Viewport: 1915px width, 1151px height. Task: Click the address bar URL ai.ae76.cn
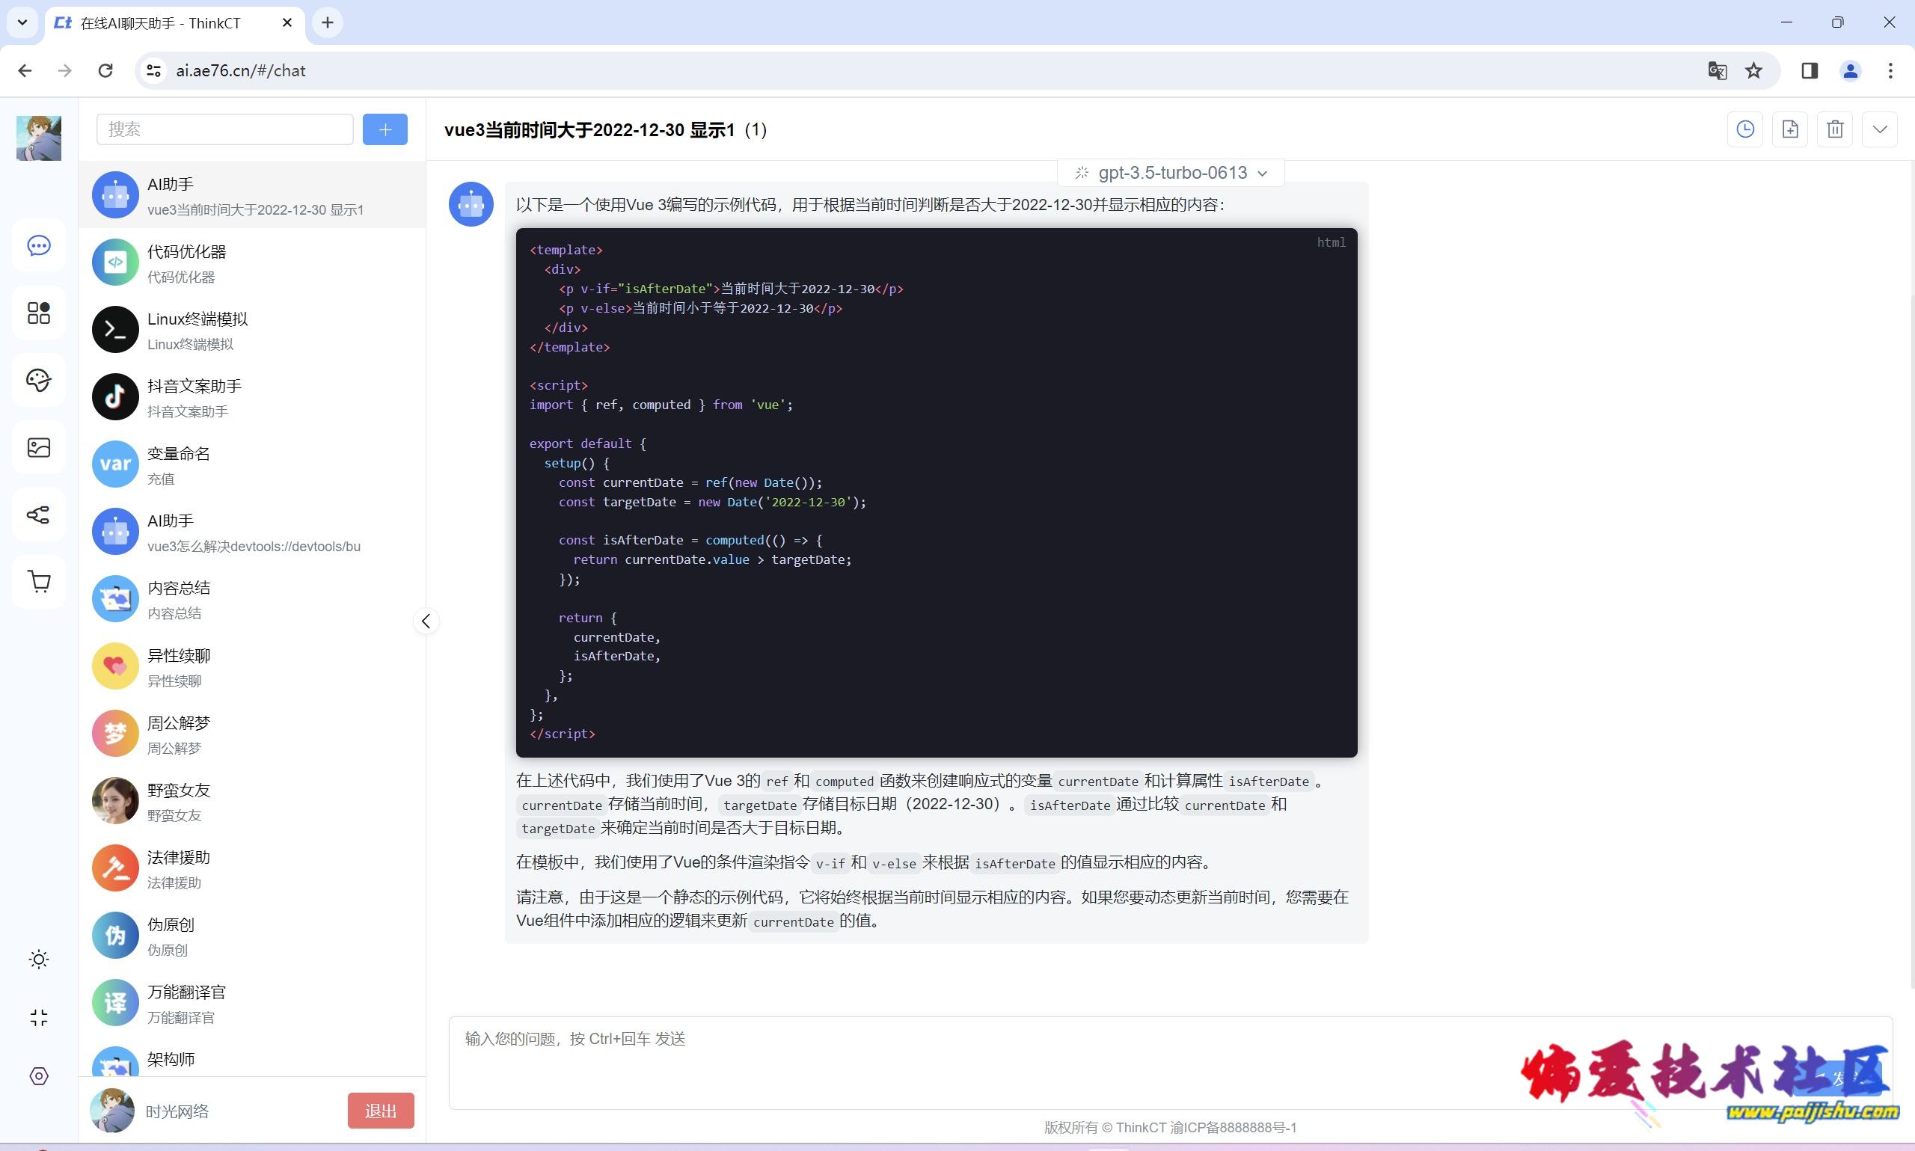pyautogui.click(x=240, y=70)
